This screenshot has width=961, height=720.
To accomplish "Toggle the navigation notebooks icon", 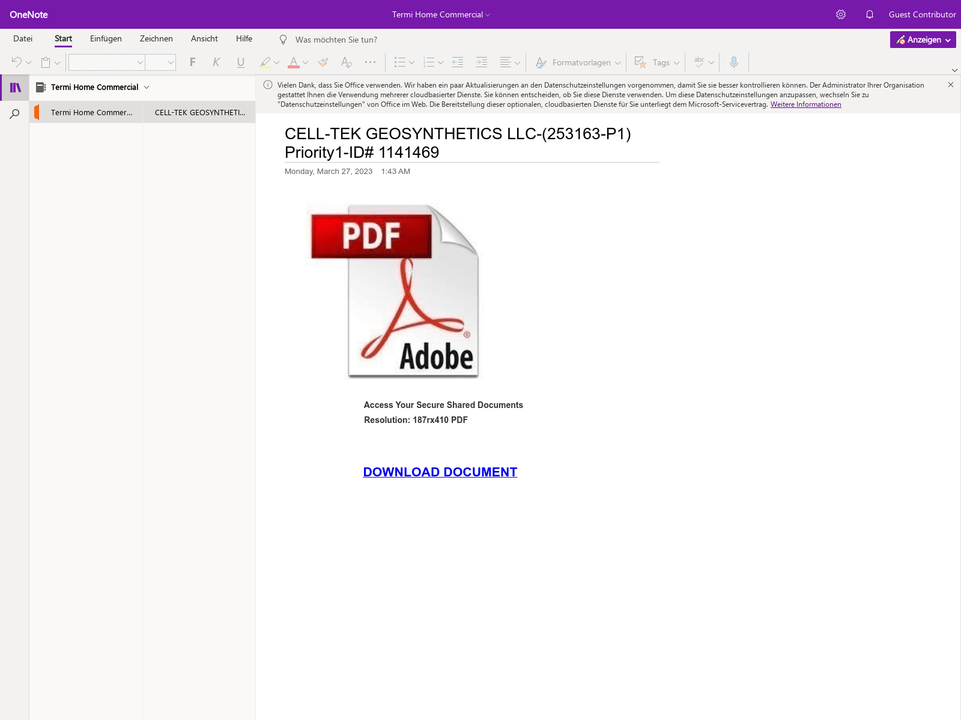I will 15,88.
